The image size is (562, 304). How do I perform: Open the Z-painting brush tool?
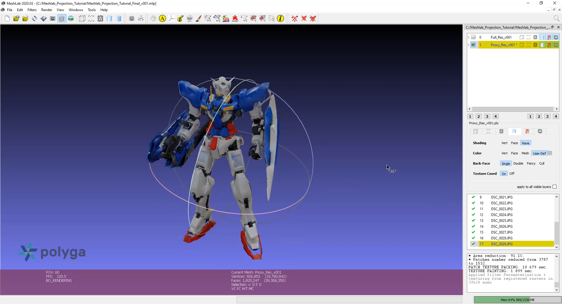pos(198,19)
